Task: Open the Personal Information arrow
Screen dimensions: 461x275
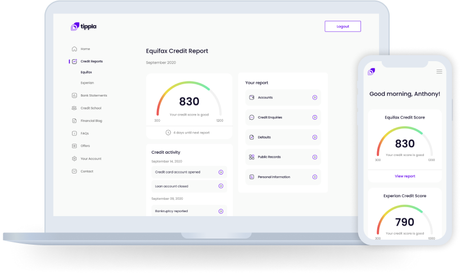Action: (x=315, y=177)
